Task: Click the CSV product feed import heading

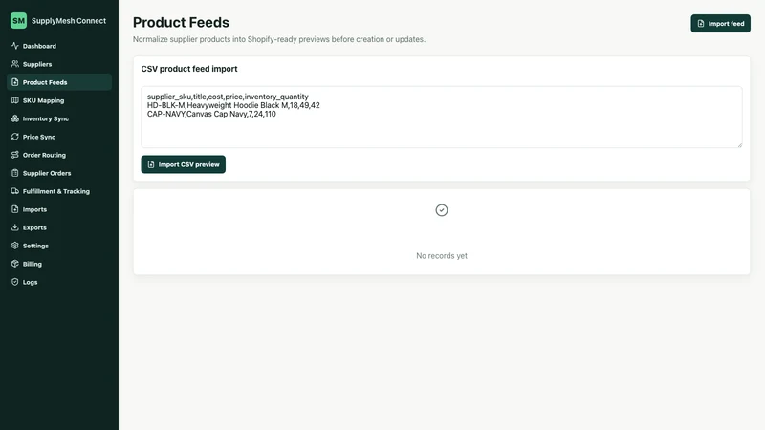Action: point(189,69)
